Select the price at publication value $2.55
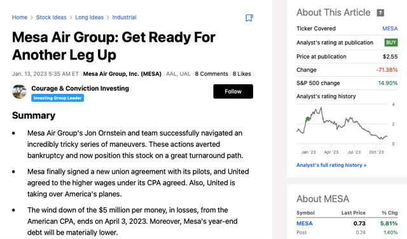The image size is (407, 239). 390,56
